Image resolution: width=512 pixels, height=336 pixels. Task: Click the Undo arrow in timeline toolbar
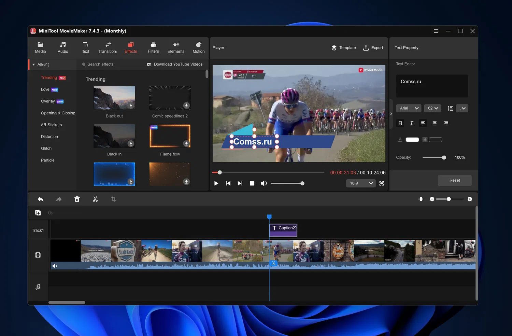(x=41, y=199)
